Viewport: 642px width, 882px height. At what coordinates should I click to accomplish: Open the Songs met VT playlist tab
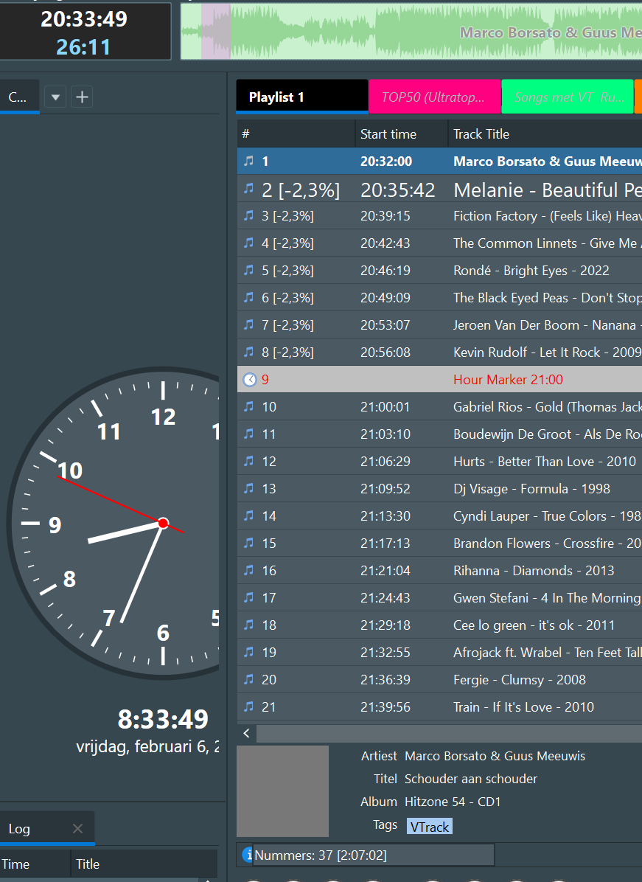click(566, 97)
